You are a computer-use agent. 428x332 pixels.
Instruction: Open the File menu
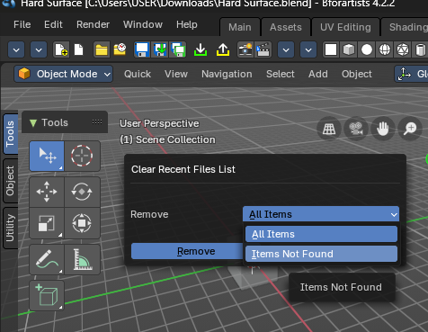click(22, 24)
